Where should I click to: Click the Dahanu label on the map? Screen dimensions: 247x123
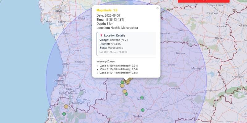[x=50, y=118]
